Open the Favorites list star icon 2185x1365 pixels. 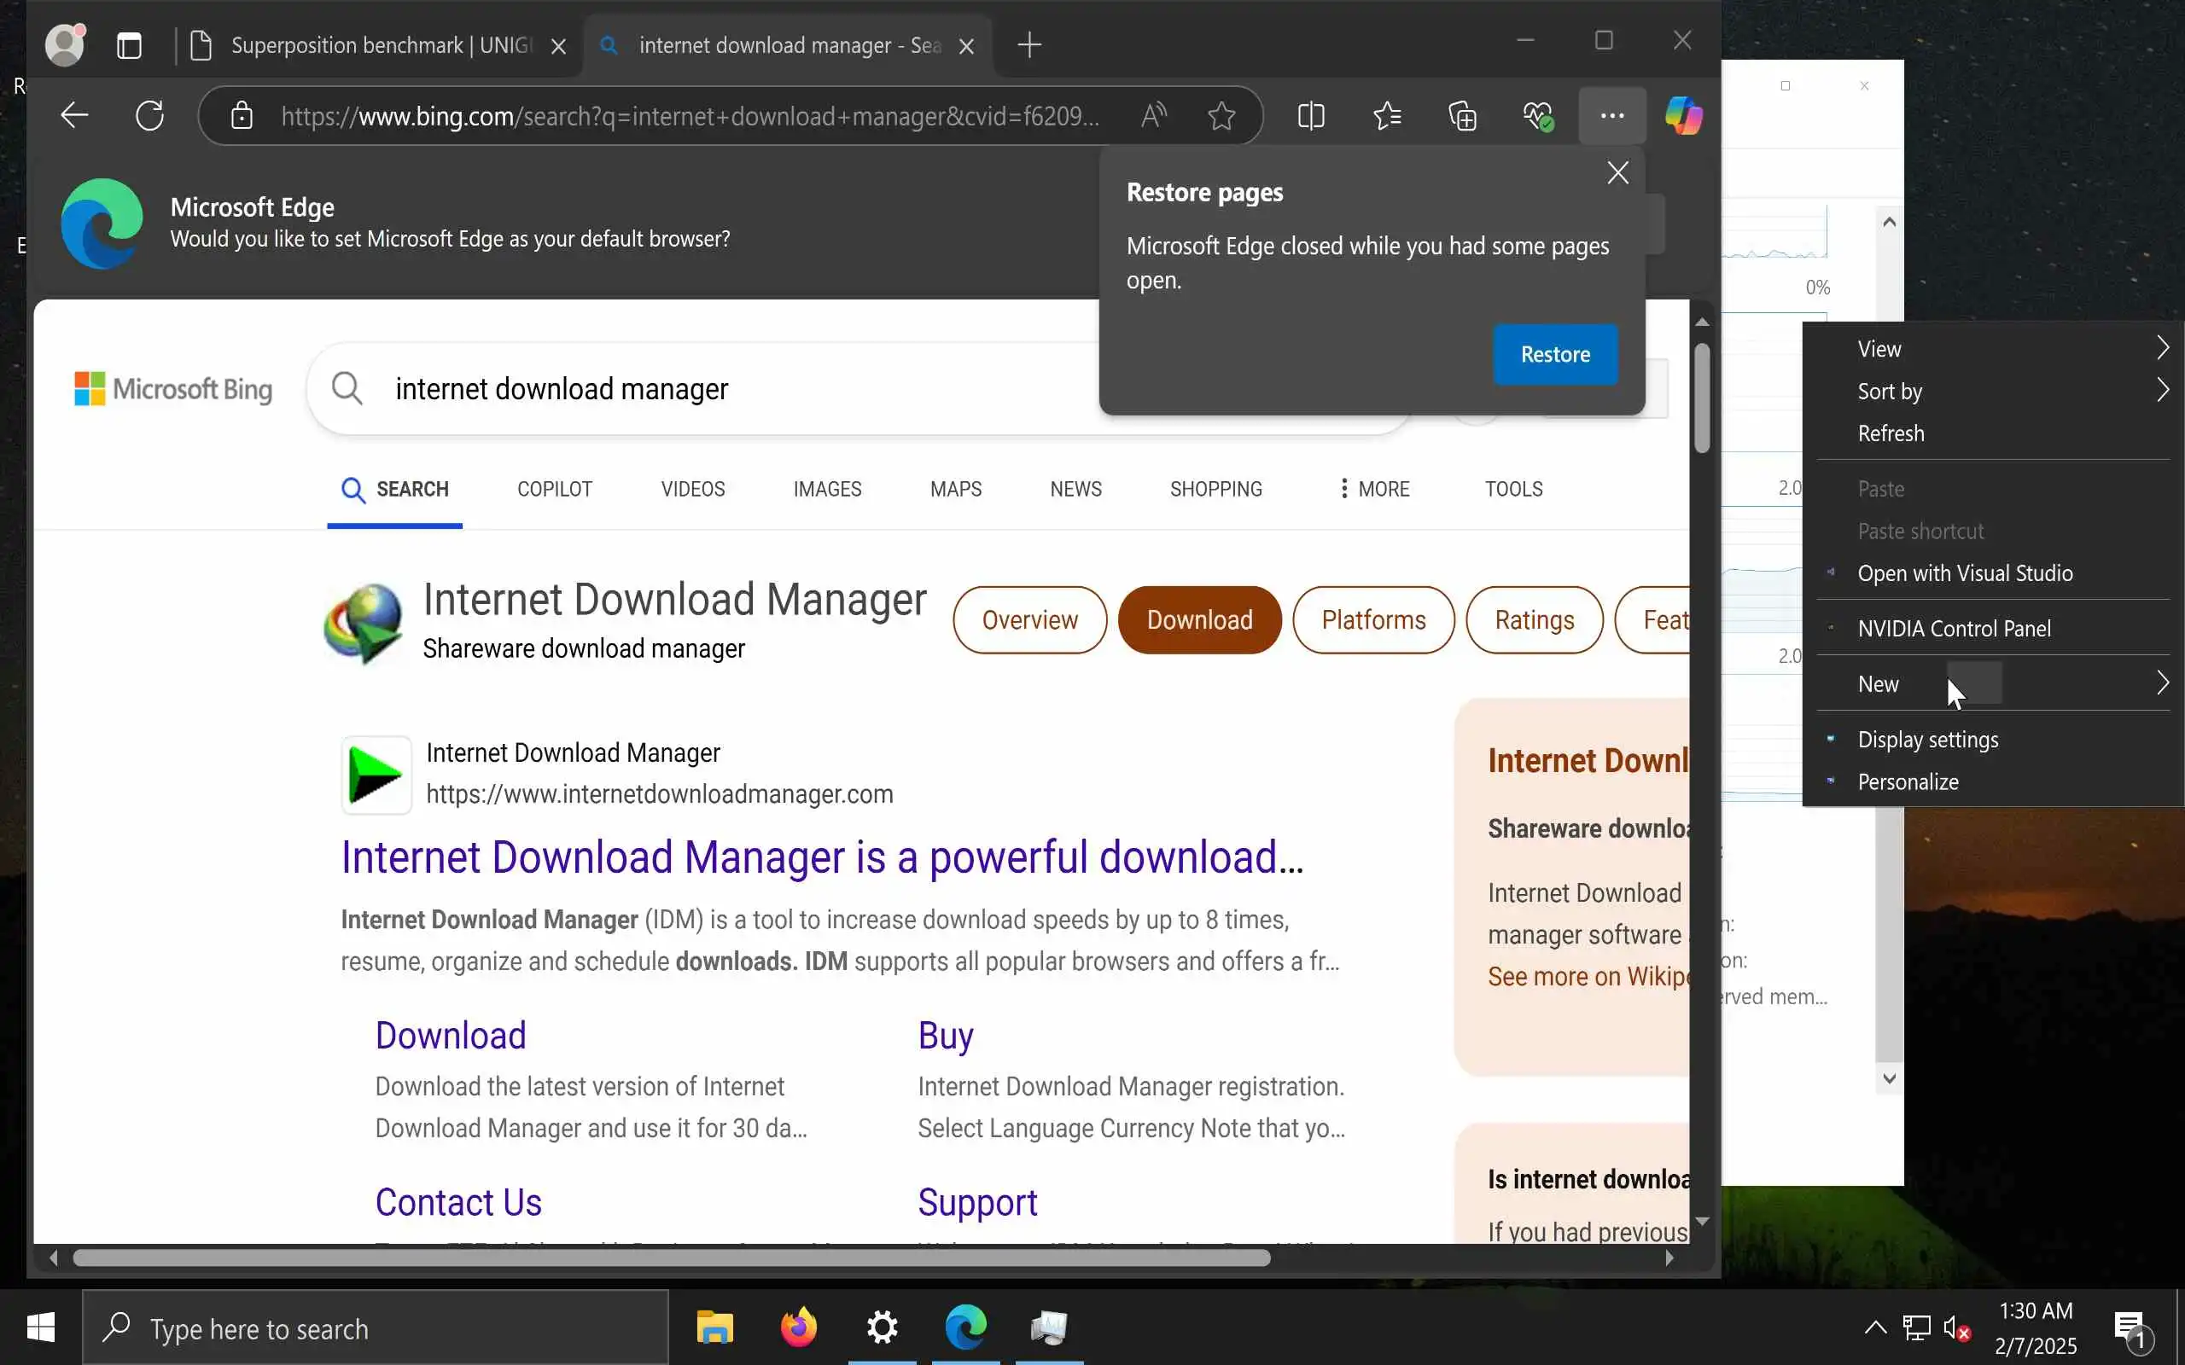coord(1387,115)
